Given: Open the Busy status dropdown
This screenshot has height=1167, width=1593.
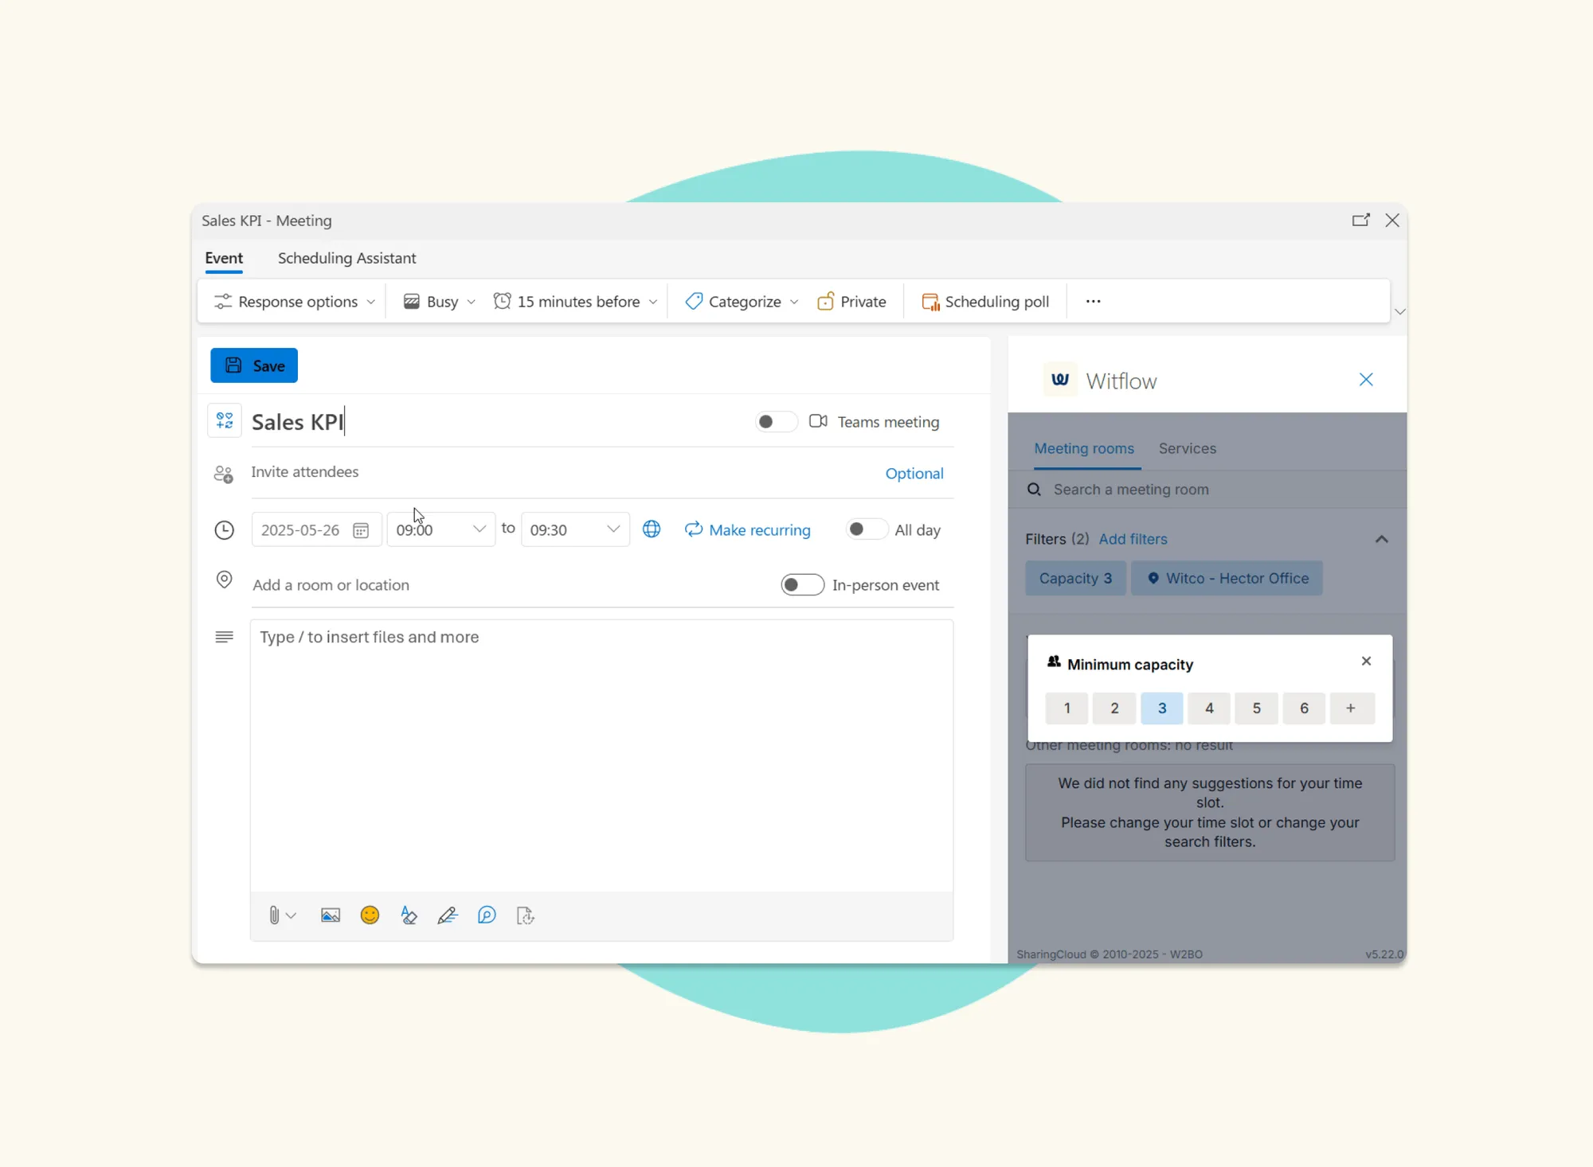Looking at the screenshot, I should [440, 302].
